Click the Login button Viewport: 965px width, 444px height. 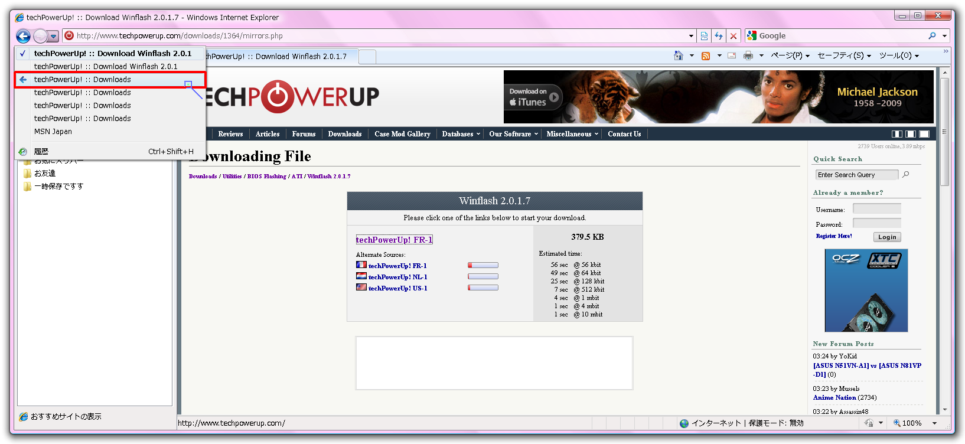pos(887,237)
